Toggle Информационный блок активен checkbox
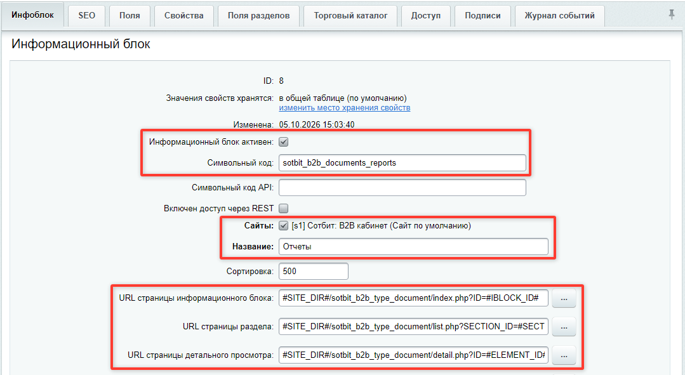The width and height of the screenshot is (685, 375). point(284,142)
